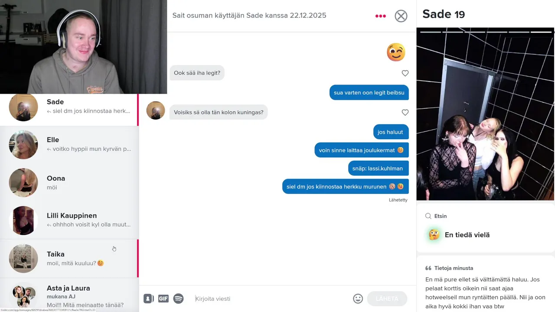
Task: Open the GIF picker
Action: pos(163,299)
